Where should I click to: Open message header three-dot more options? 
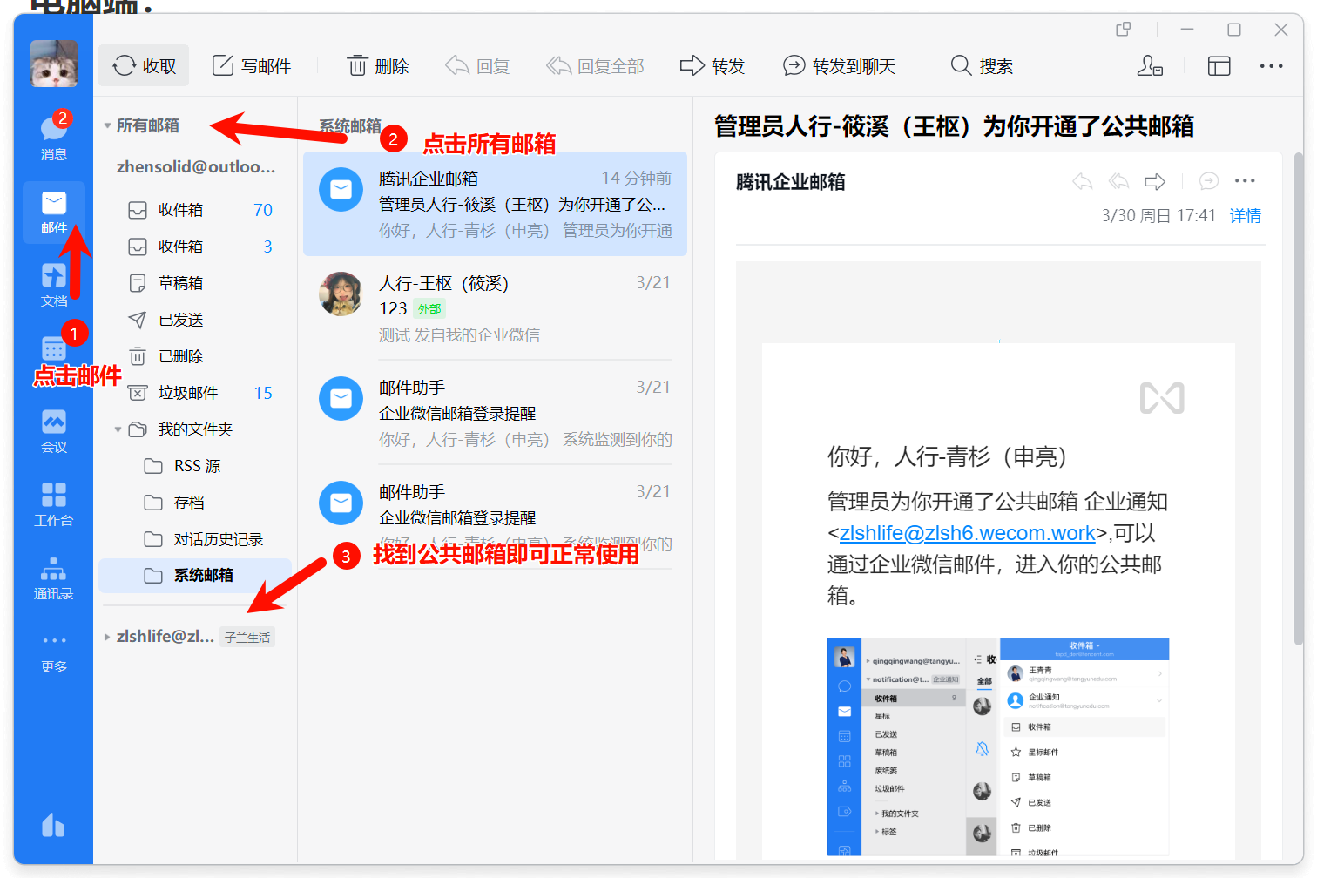1246,181
